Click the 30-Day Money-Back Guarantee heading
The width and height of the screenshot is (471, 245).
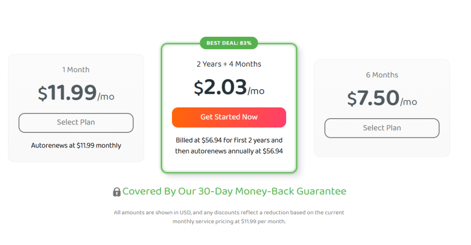click(x=234, y=191)
